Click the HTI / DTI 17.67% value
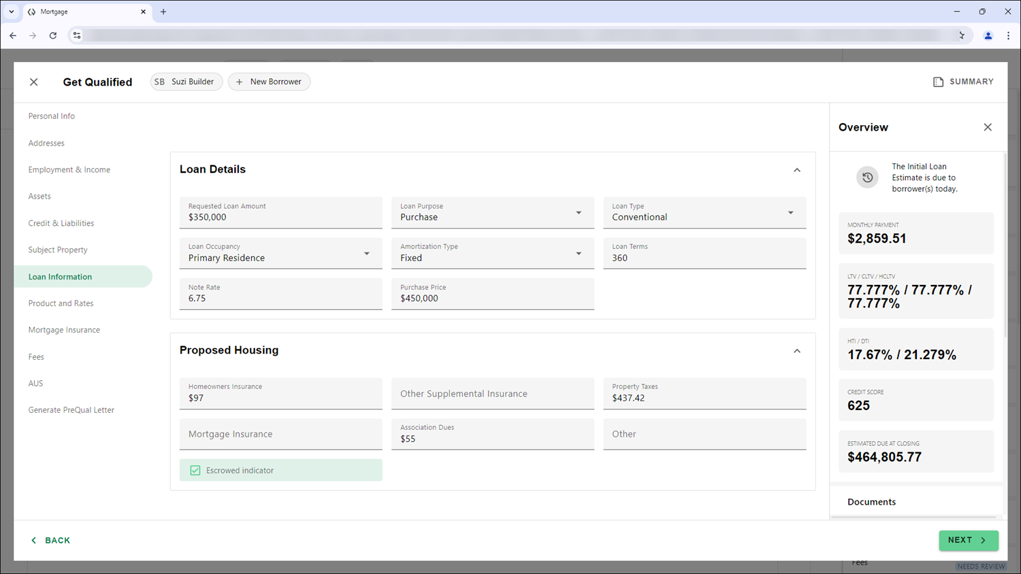 click(x=902, y=355)
